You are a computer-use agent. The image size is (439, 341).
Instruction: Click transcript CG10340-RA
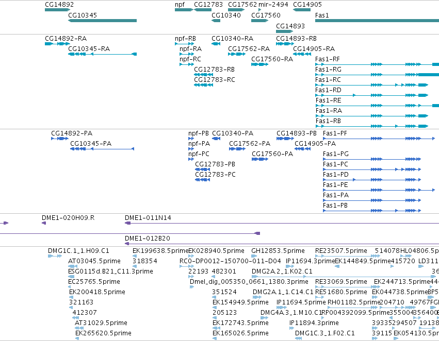point(232,38)
